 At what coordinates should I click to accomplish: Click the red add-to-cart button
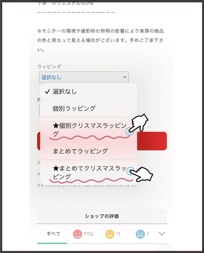point(152,141)
